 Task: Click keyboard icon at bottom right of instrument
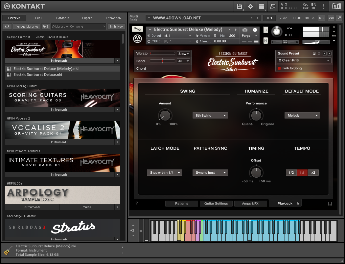click(330, 204)
